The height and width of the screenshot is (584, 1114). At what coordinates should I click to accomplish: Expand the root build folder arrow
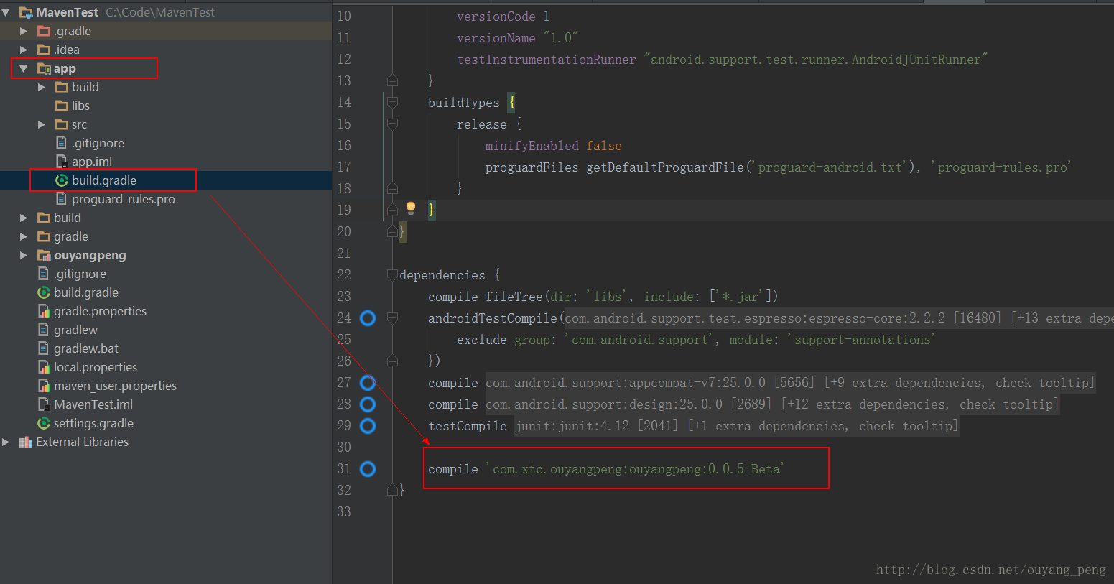tap(24, 218)
